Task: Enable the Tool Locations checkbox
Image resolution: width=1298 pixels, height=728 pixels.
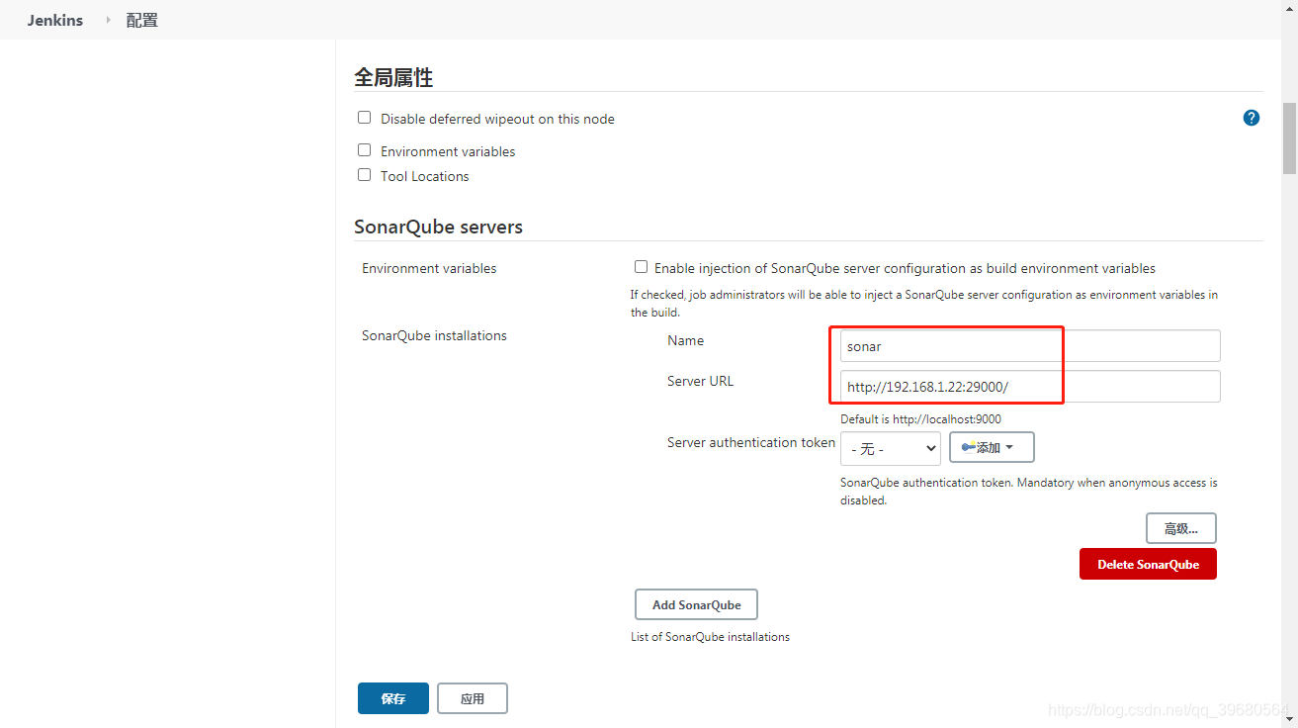Action: (364, 175)
